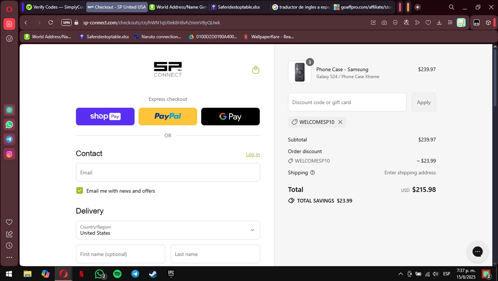Viewport: 498px width, 281px height.
Task: Open Instagram in the Opera sidebar
Action: (x=9, y=154)
